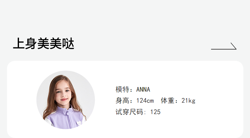
Task: Click the horizontal line of the arrow
Action: (223, 49)
